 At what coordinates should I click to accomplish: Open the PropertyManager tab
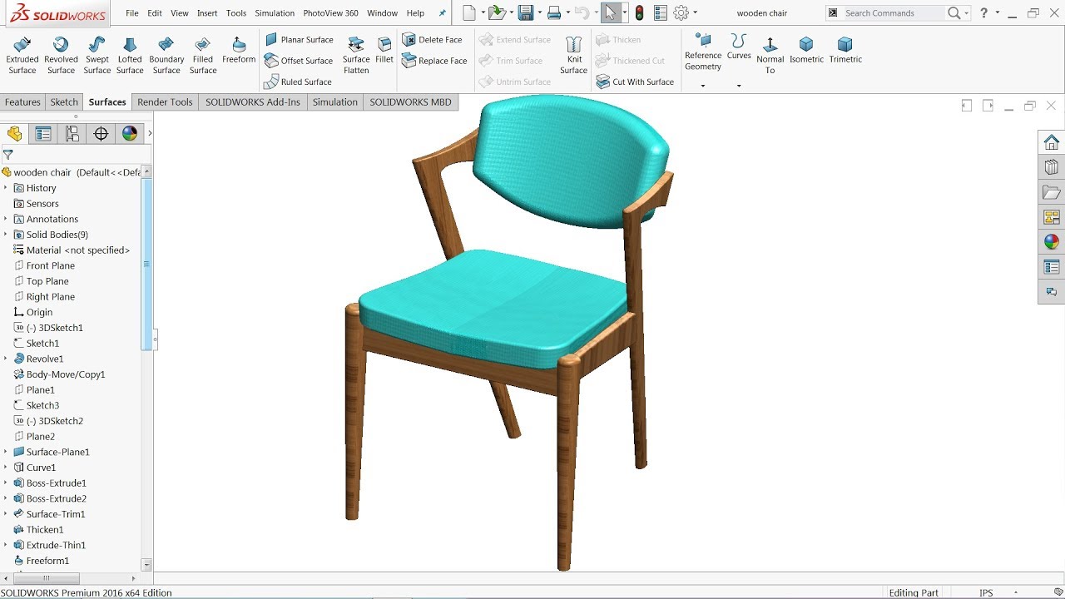43,134
